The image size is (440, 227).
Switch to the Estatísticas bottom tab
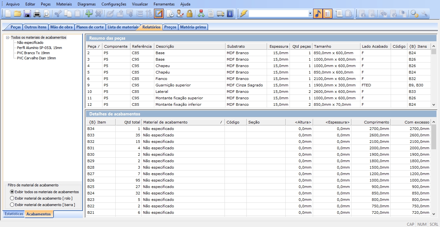(14, 214)
